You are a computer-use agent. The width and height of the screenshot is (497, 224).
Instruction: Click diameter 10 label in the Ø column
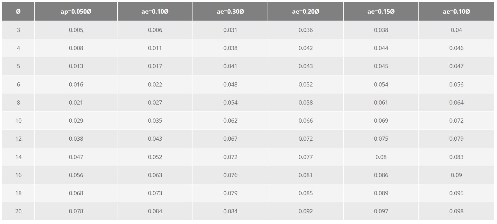pyautogui.click(x=18, y=121)
